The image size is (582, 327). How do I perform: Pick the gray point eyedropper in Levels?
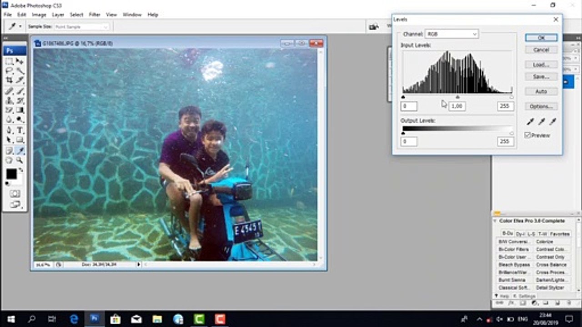pyautogui.click(x=542, y=122)
